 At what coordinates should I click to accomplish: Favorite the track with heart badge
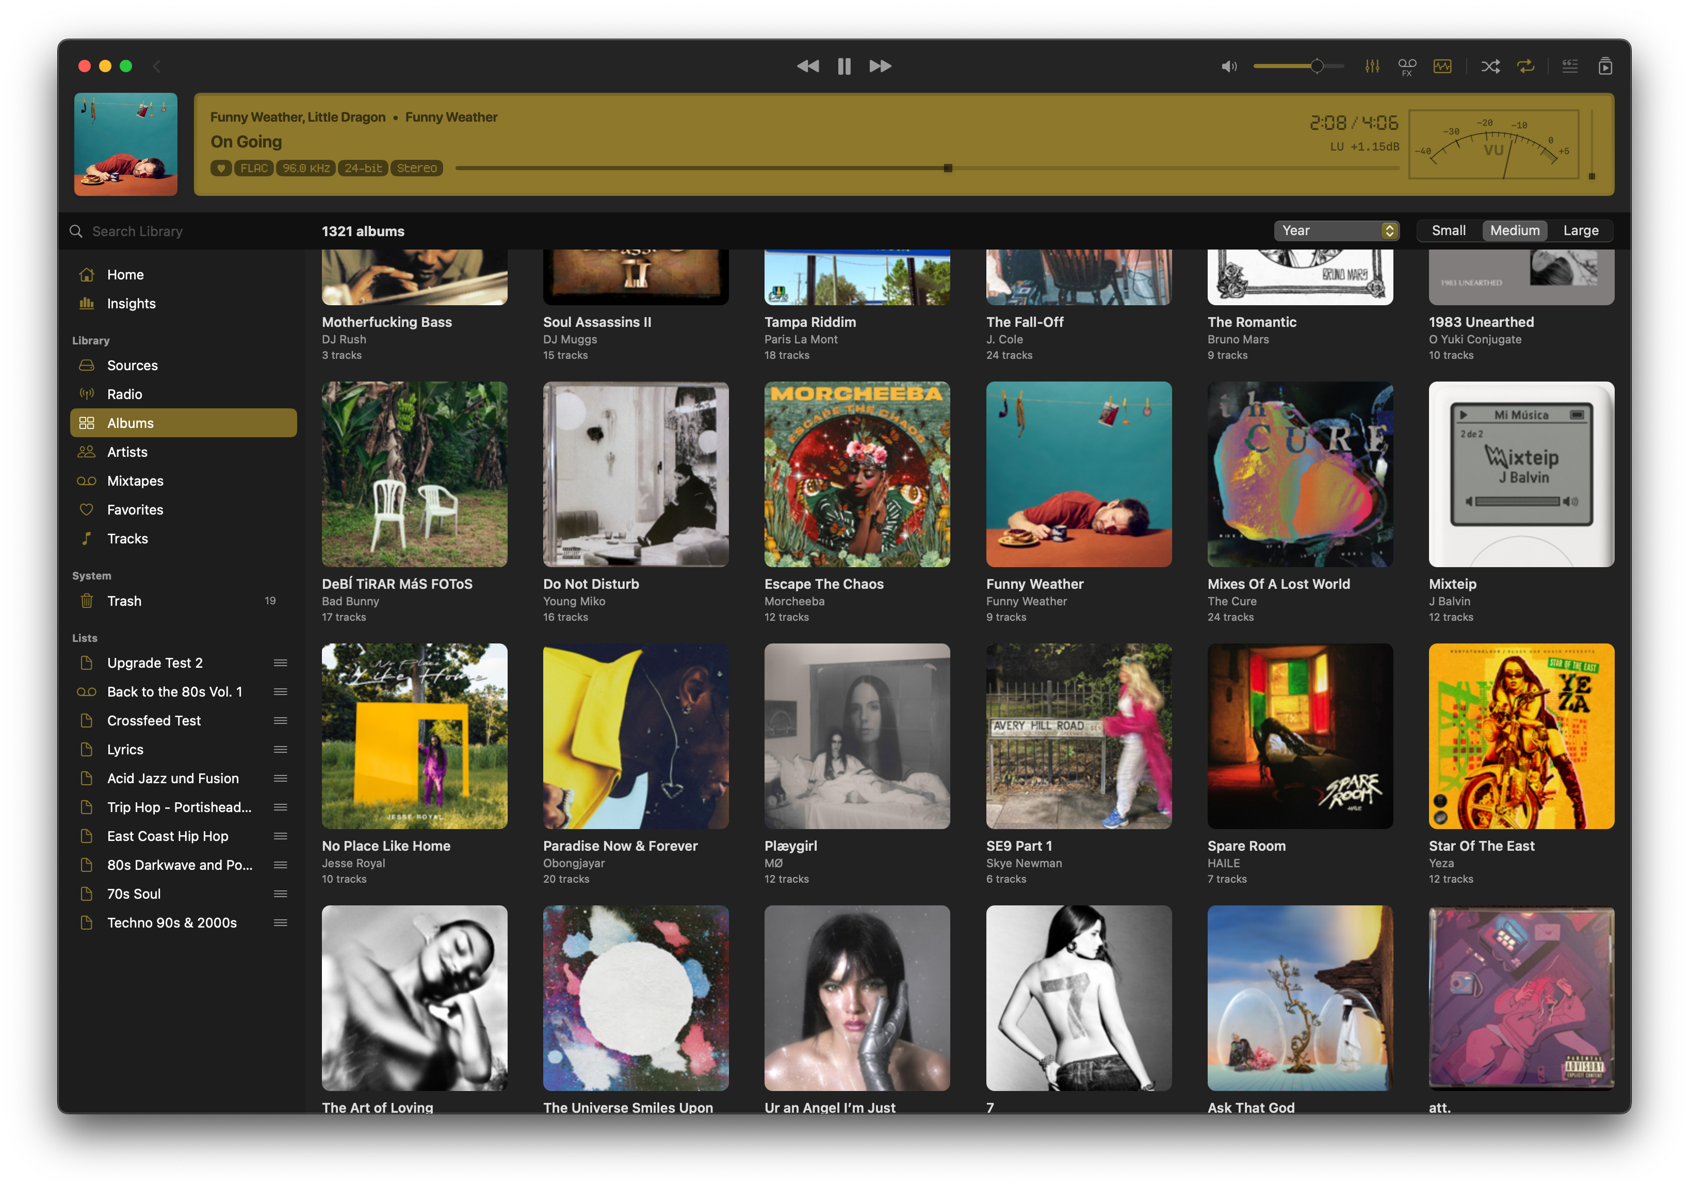pos(221,168)
